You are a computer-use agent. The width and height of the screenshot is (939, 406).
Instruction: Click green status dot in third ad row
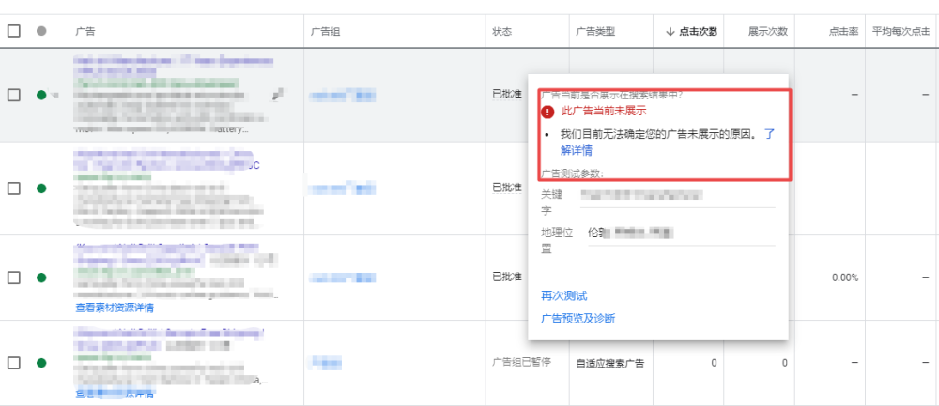[41, 278]
